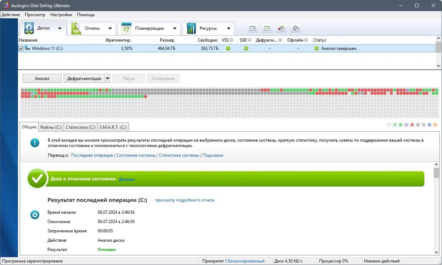Follow the Последняя операция link

point(92,155)
